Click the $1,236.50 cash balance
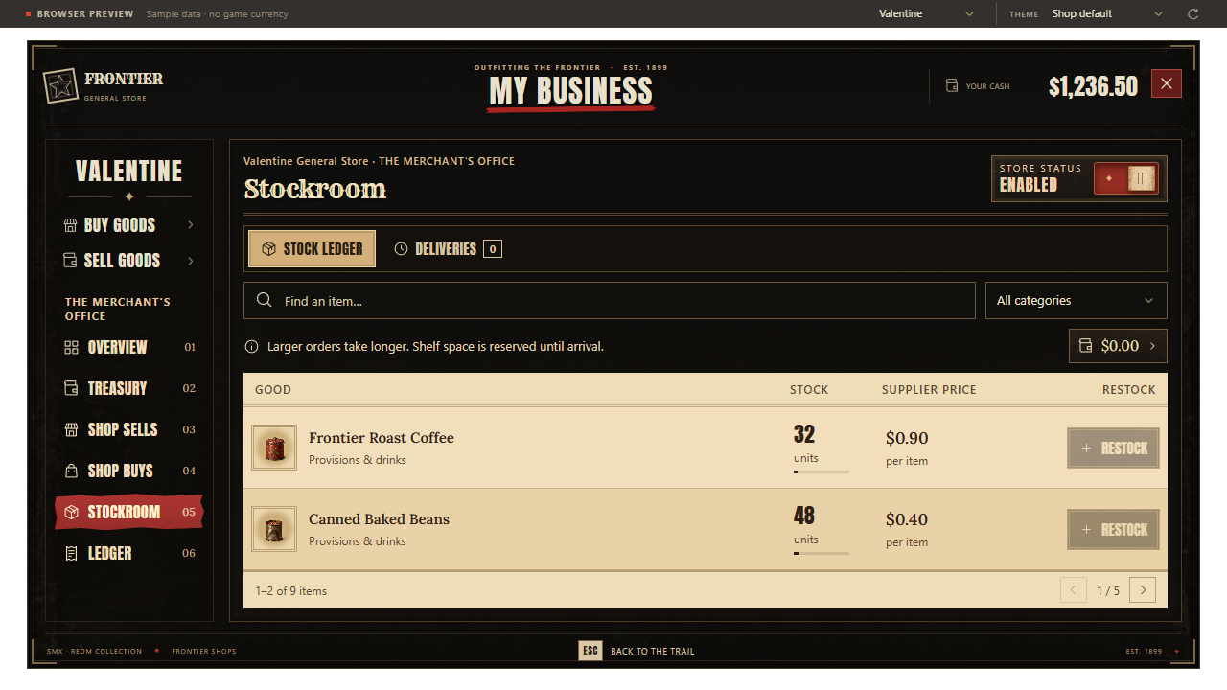Screen dimensions: 1227x690 tap(1093, 87)
